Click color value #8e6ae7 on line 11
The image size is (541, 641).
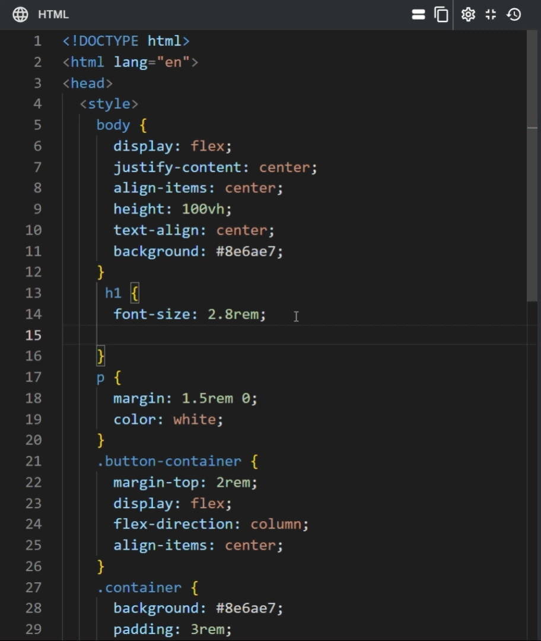pos(250,251)
